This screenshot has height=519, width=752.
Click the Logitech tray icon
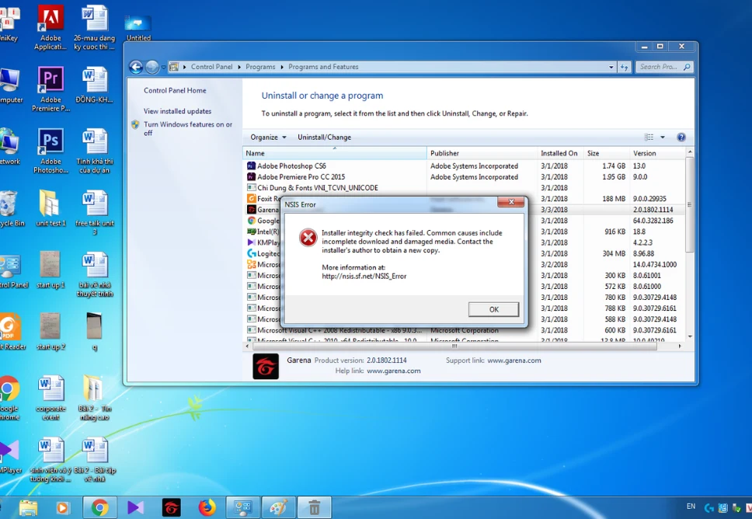click(x=708, y=507)
